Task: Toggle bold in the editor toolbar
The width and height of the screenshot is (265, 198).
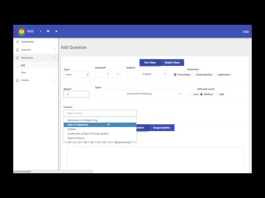Action: coord(69,142)
